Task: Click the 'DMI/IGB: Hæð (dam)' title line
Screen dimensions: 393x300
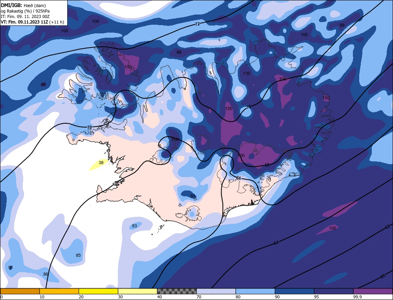Action: [x=23, y=5]
